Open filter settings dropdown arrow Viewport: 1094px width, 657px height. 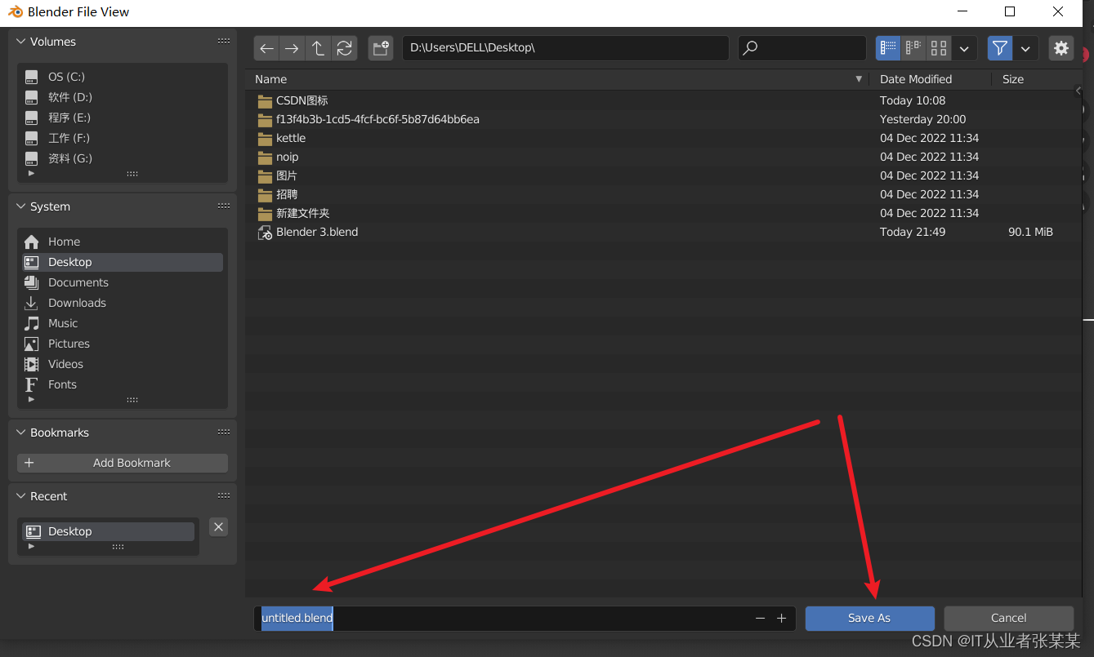tap(1025, 48)
